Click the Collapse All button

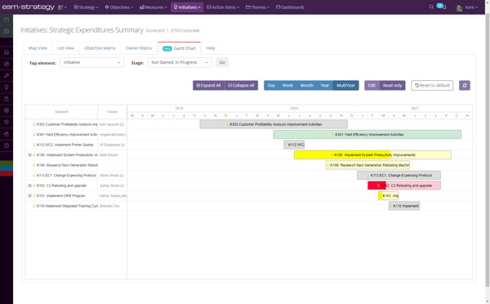tap(241, 85)
